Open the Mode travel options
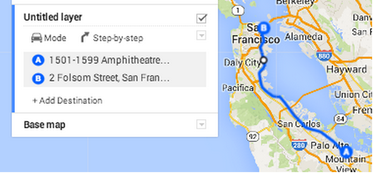 pos(49,38)
